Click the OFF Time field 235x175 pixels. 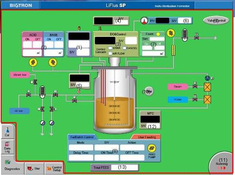pos(132,158)
